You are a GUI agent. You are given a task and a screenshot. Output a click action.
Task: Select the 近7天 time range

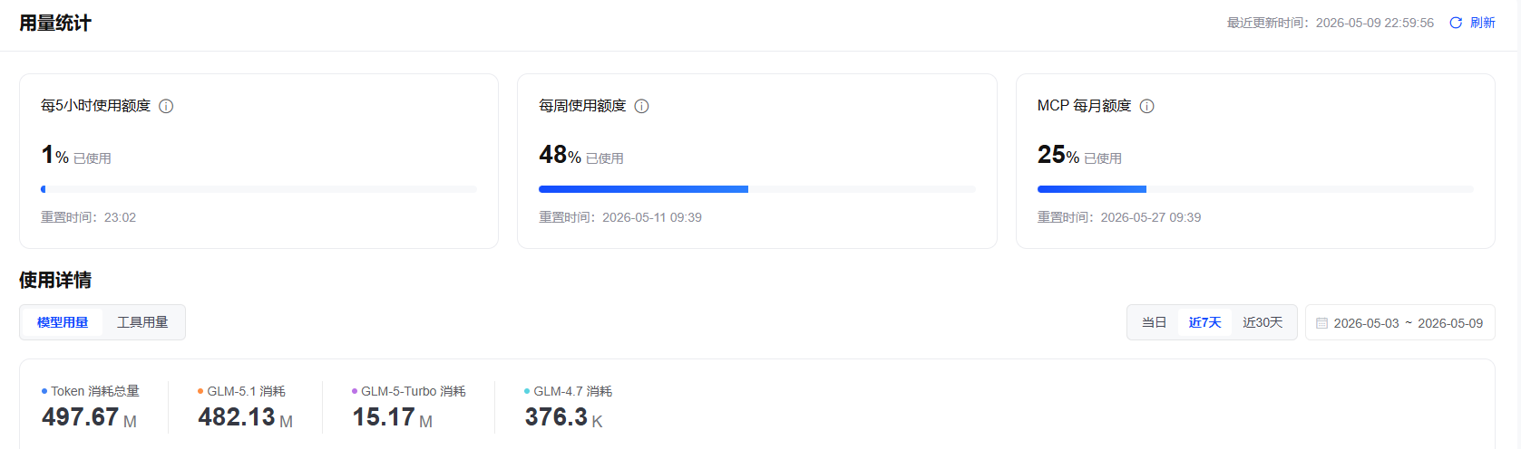point(1204,322)
